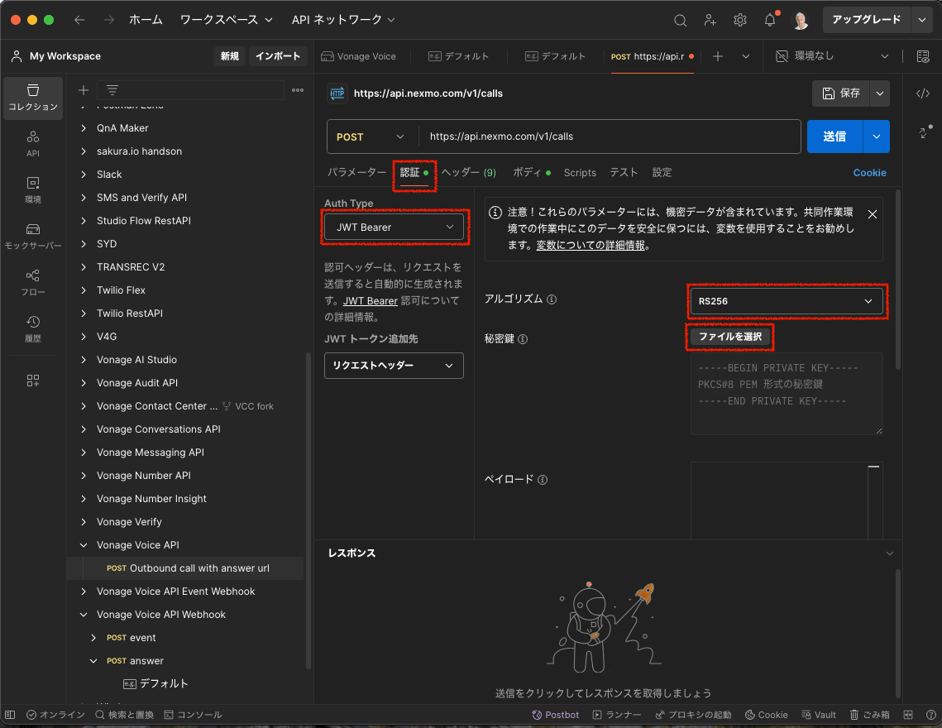Click ファイルを選択 to upload private key
This screenshot has height=728, width=942.
[729, 338]
